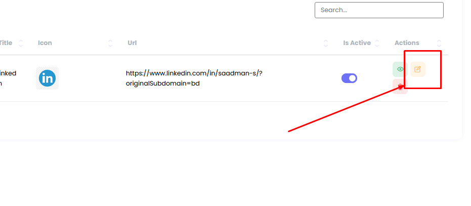
Task: Click sort arrows at Url column end
Action: [x=326, y=44]
